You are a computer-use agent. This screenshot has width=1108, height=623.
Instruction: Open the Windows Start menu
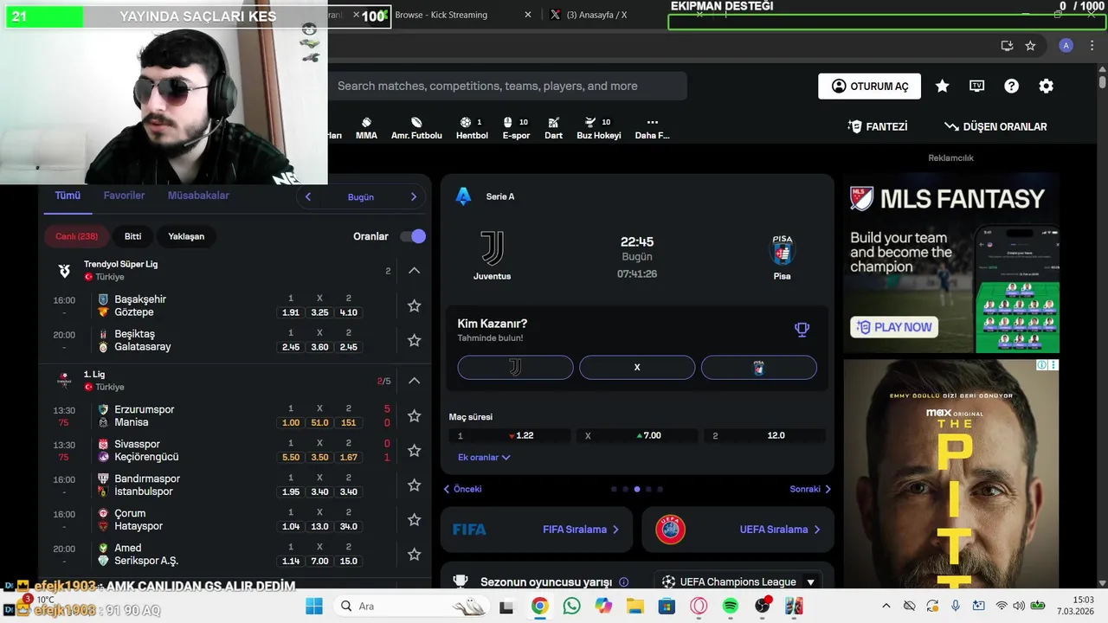(313, 606)
